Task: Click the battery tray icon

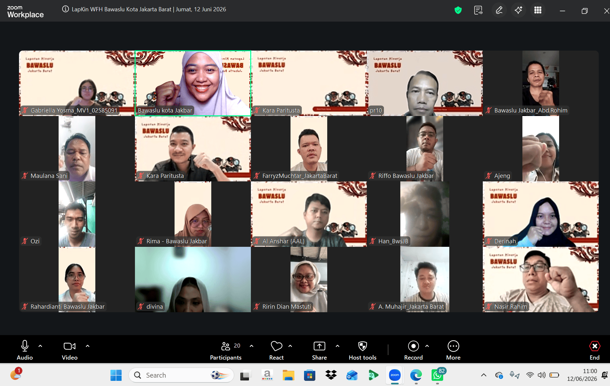Action: click(554, 375)
